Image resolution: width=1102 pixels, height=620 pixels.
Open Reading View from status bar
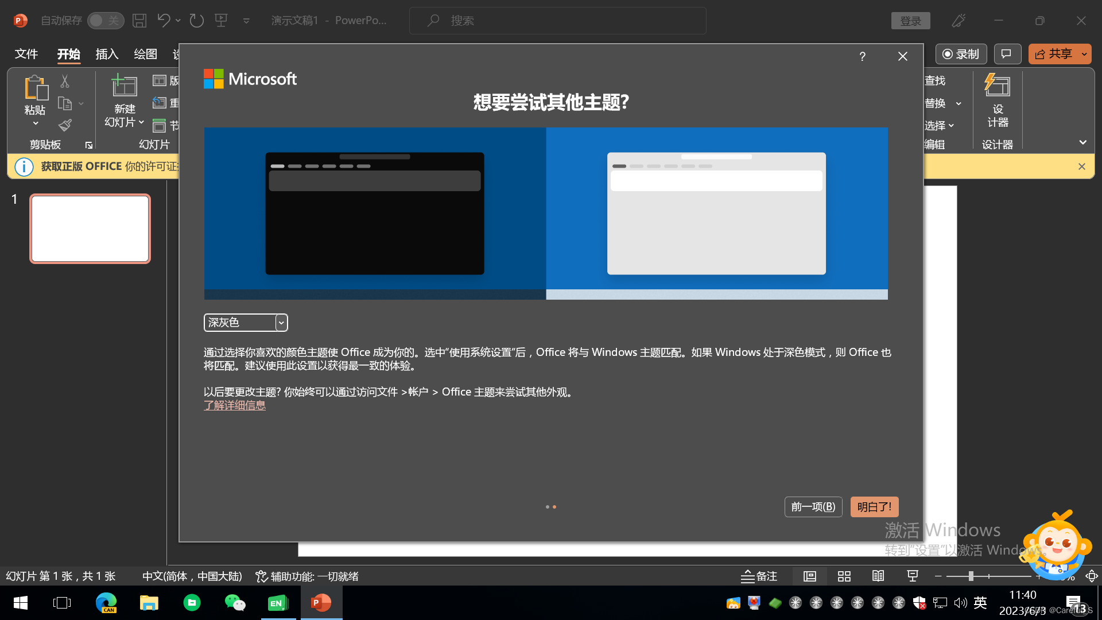[x=878, y=576]
